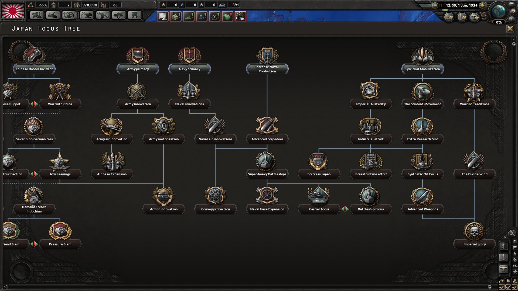Select the Spiritual Mobilization focus

pos(422,69)
